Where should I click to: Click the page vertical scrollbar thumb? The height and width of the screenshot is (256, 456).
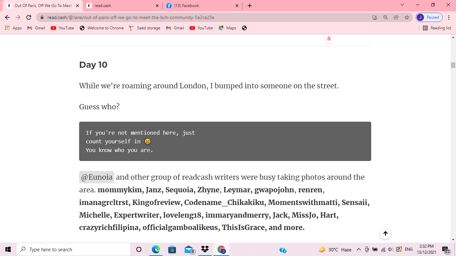[x=453, y=65]
